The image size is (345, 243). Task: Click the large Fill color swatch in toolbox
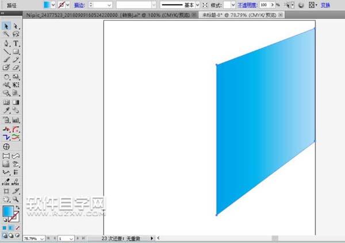point(8,211)
